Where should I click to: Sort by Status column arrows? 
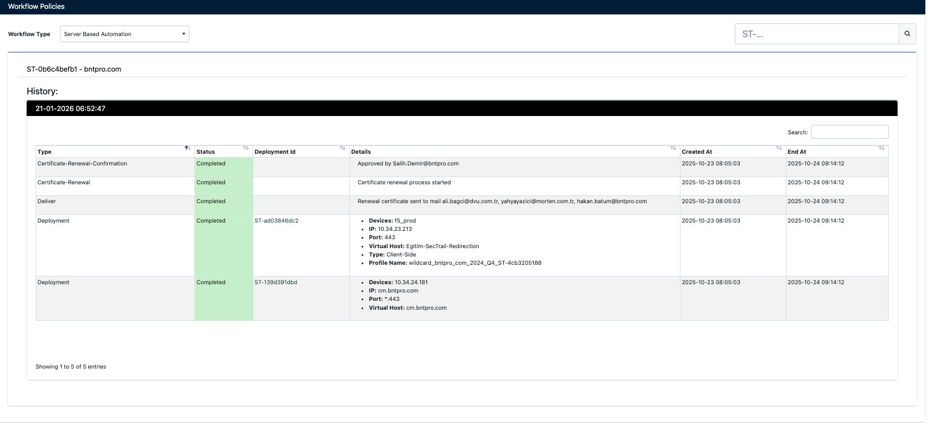(x=246, y=148)
